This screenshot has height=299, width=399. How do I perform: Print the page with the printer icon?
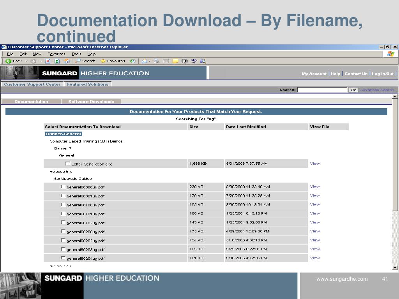point(157,61)
